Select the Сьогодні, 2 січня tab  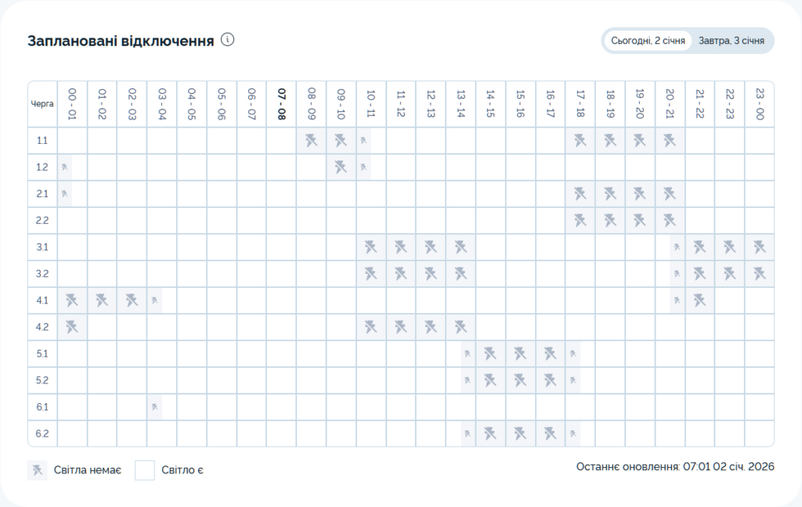[648, 41]
